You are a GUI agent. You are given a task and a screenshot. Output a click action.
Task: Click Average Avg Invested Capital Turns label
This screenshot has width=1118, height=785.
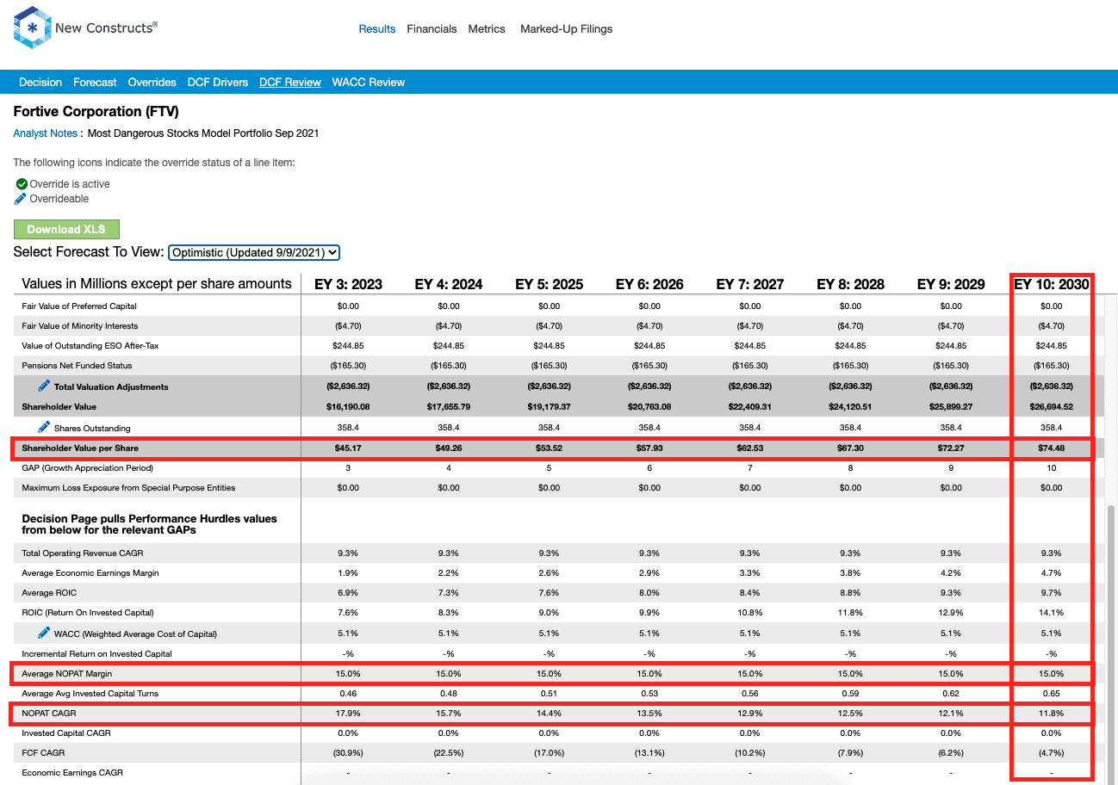(x=90, y=694)
